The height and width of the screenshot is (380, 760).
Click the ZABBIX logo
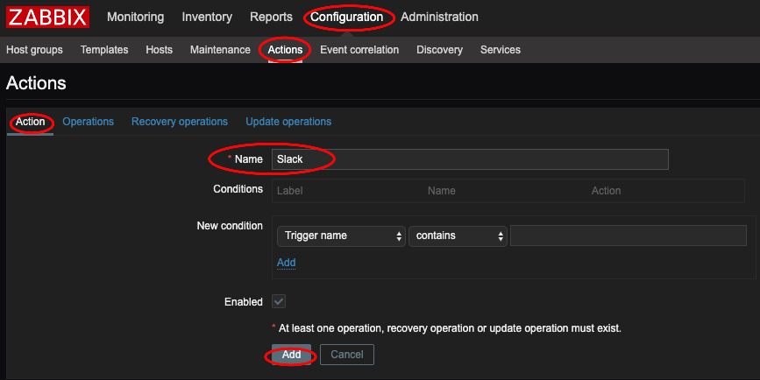pos(47,17)
